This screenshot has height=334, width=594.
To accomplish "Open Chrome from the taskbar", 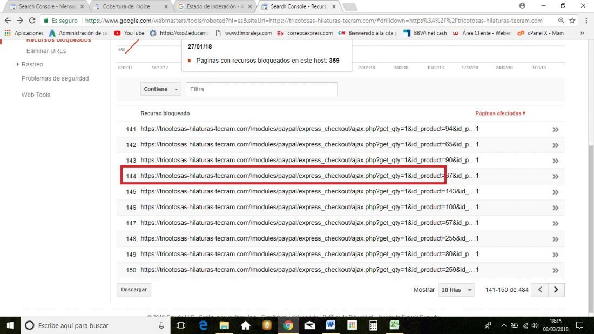I will pyautogui.click(x=288, y=325).
